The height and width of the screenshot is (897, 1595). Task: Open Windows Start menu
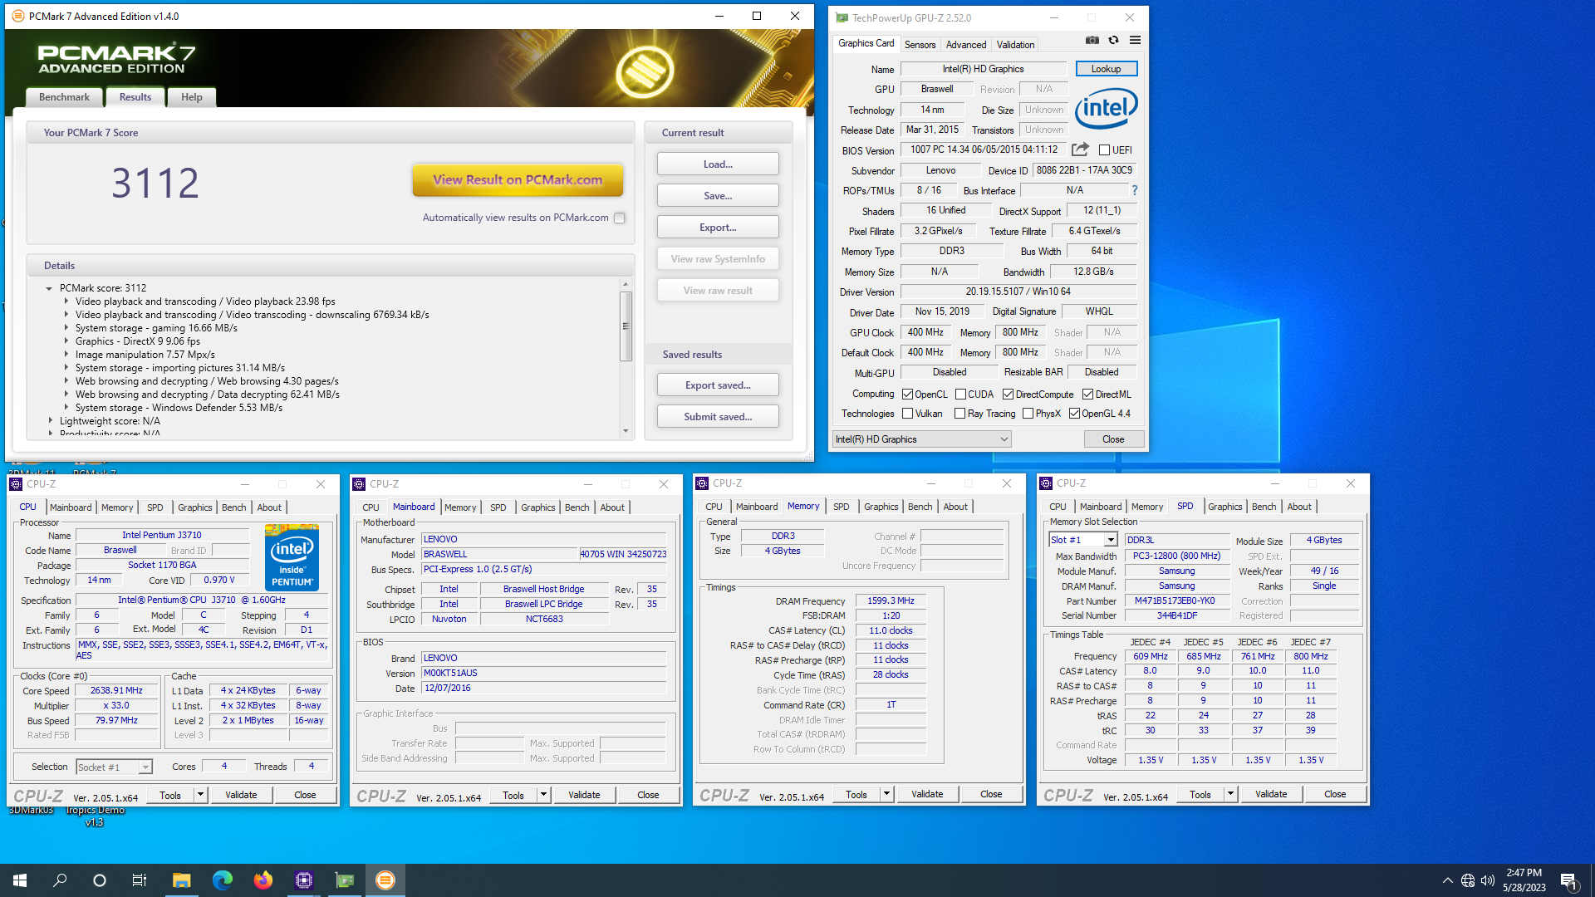(x=20, y=880)
